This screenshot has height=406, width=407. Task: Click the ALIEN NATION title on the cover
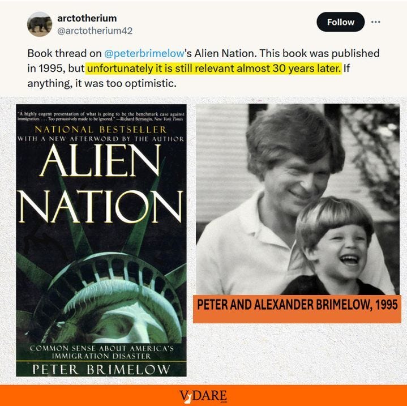pos(101,184)
